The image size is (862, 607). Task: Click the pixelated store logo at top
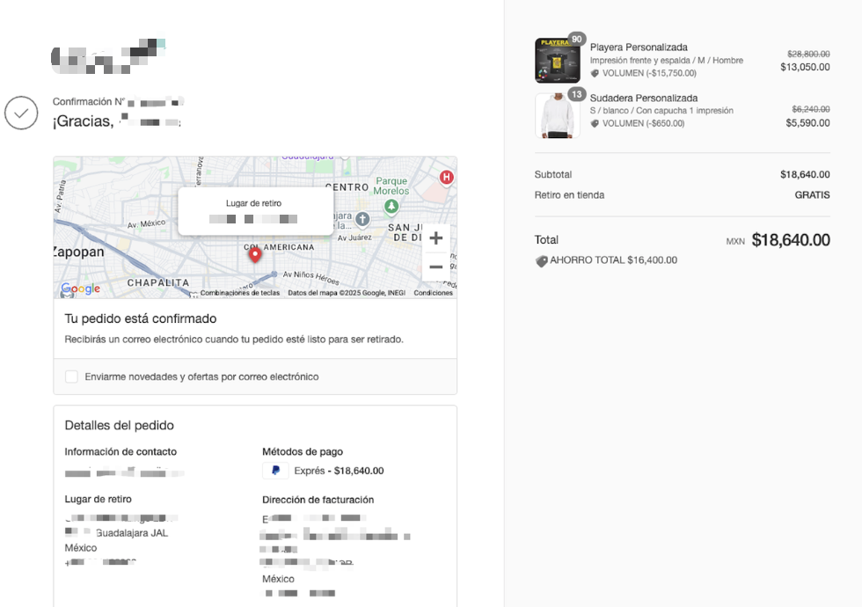tap(108, 56)
